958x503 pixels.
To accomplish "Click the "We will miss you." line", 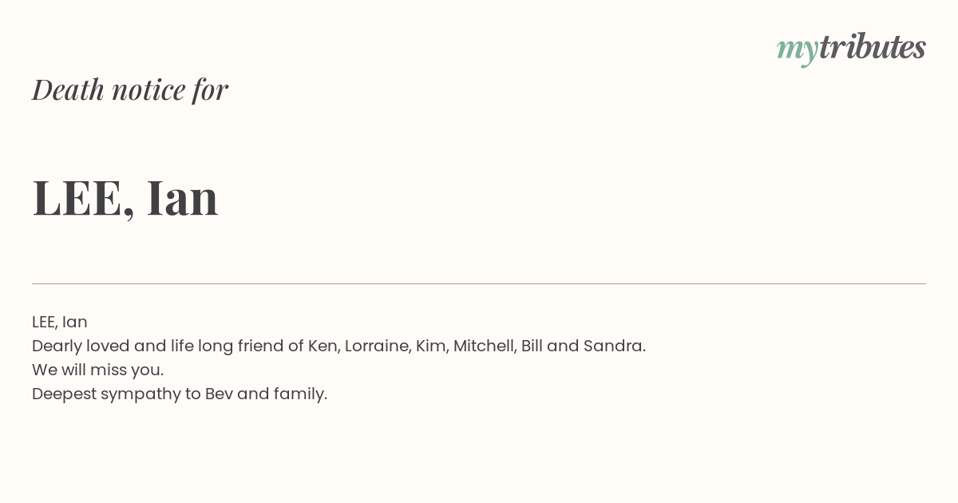I will tap(98, 370).
